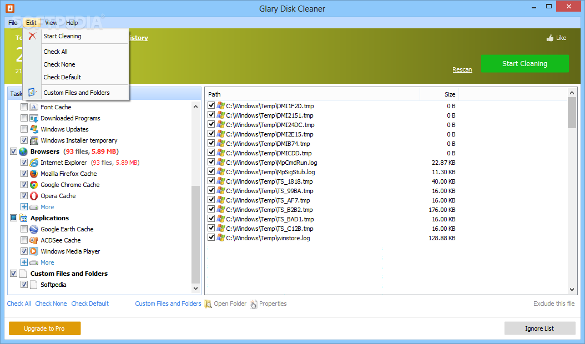Click the Custom Files and Folders tree page icon

[x=23, y=274]
